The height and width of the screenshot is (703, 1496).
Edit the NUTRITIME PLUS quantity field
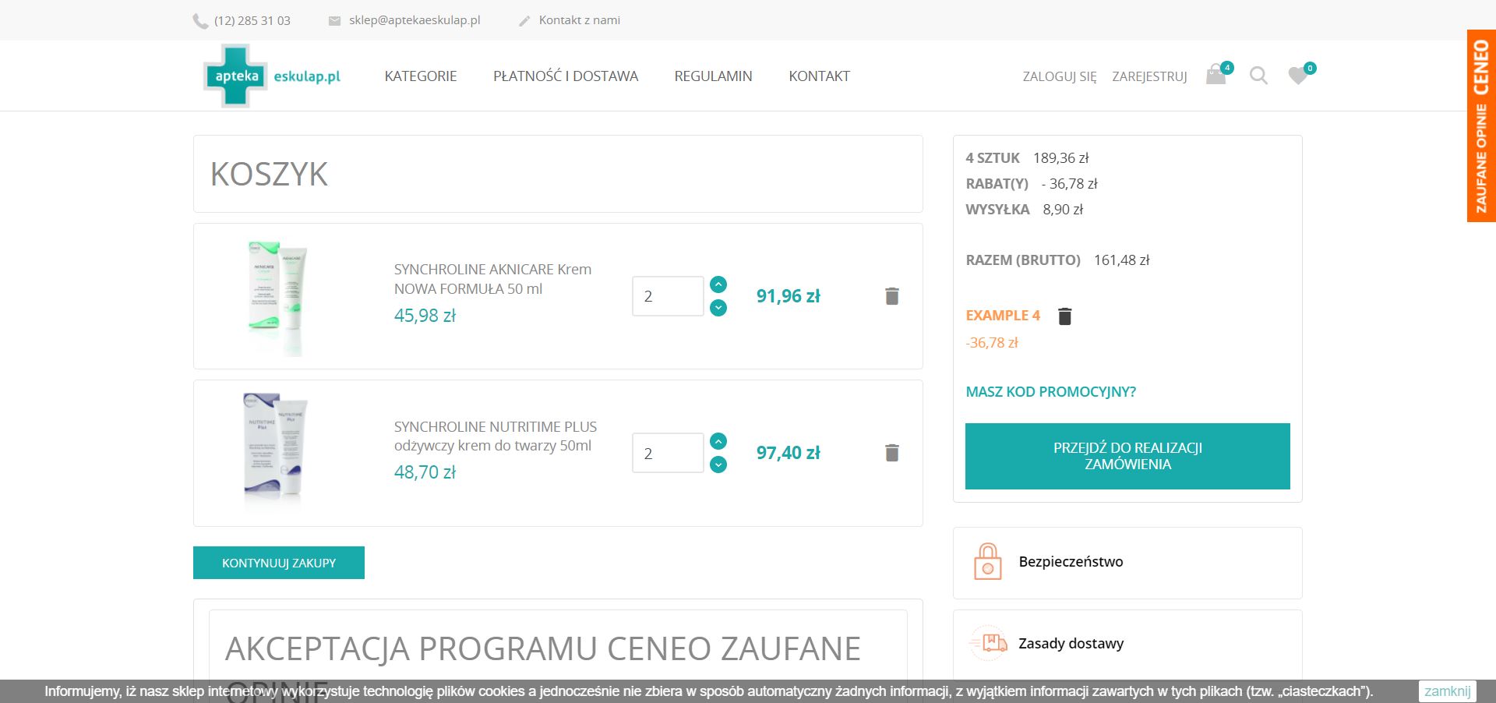point(668,453)
